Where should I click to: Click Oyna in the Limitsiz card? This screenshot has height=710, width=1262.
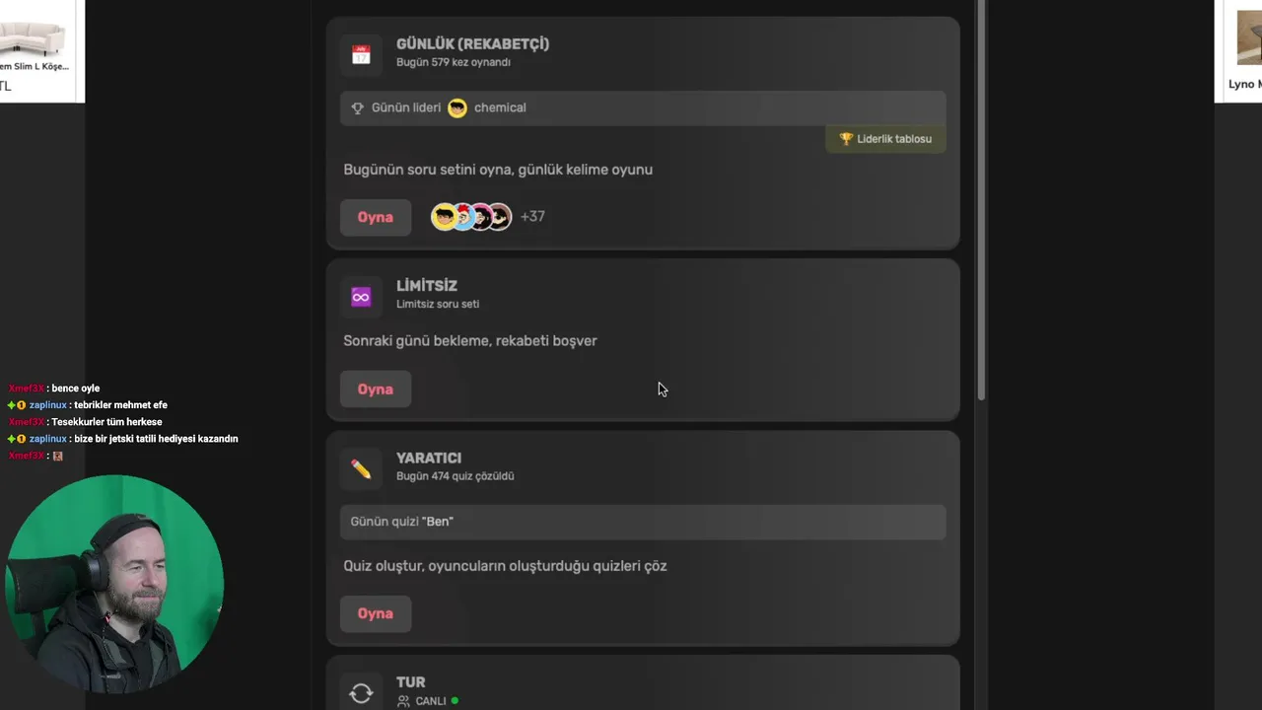point(375,389)
